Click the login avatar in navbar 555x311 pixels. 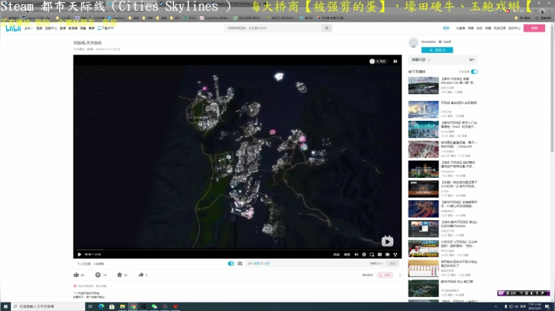tap(446, 28)
